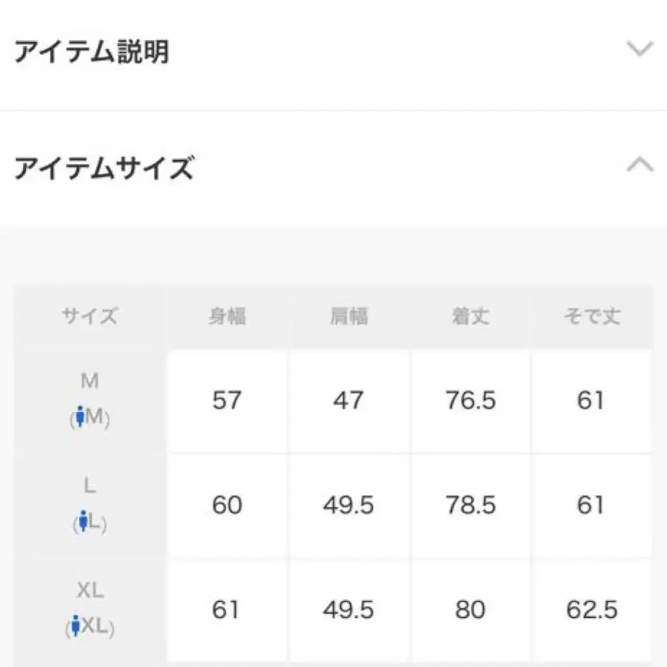Click the blue person icon beside XL
This screenshot has width=667, height=667.
[x=76, y=628]
